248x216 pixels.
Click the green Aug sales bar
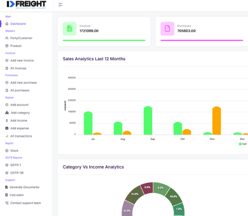[x=118, y=128]
